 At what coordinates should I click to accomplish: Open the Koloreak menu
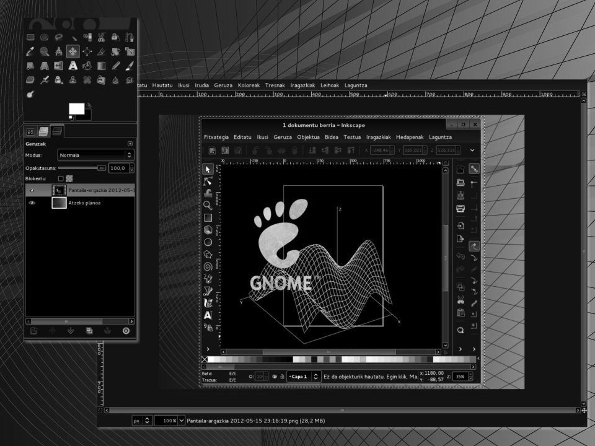point(249,85)
